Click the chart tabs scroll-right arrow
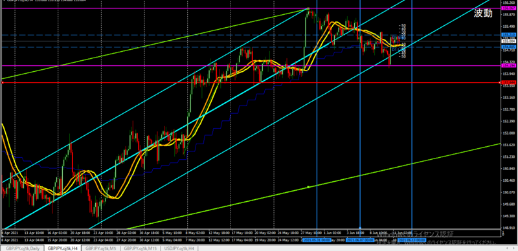The height and width of the screenshot is (251, 518). pos(513,248)
